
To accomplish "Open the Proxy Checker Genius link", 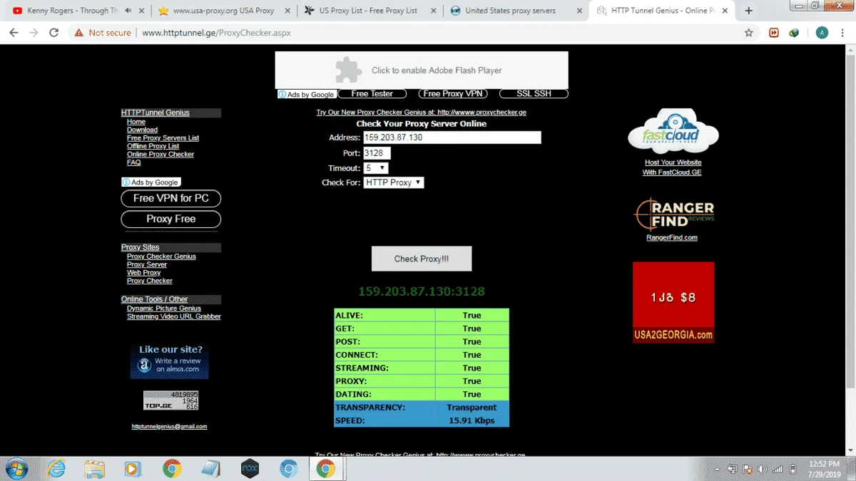I will tap(161, 257).
